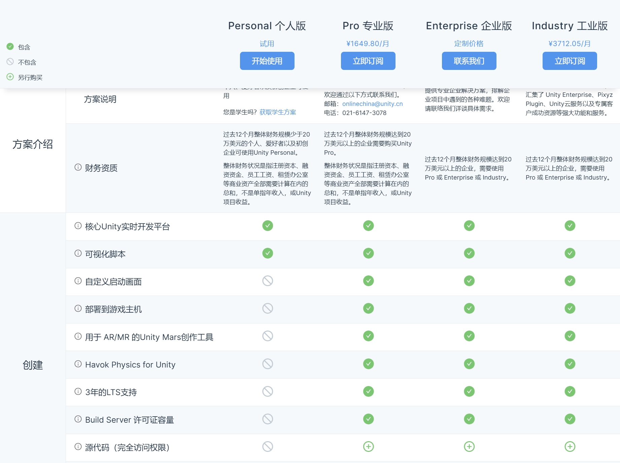
Task: Click the info icon beside 可视化脚本
Action: pos(78,253)
